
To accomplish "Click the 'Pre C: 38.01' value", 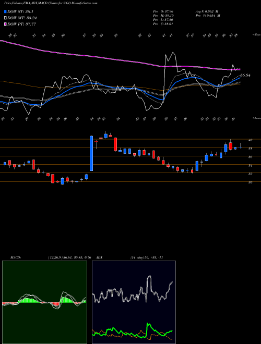I will [x=163, y=23].
